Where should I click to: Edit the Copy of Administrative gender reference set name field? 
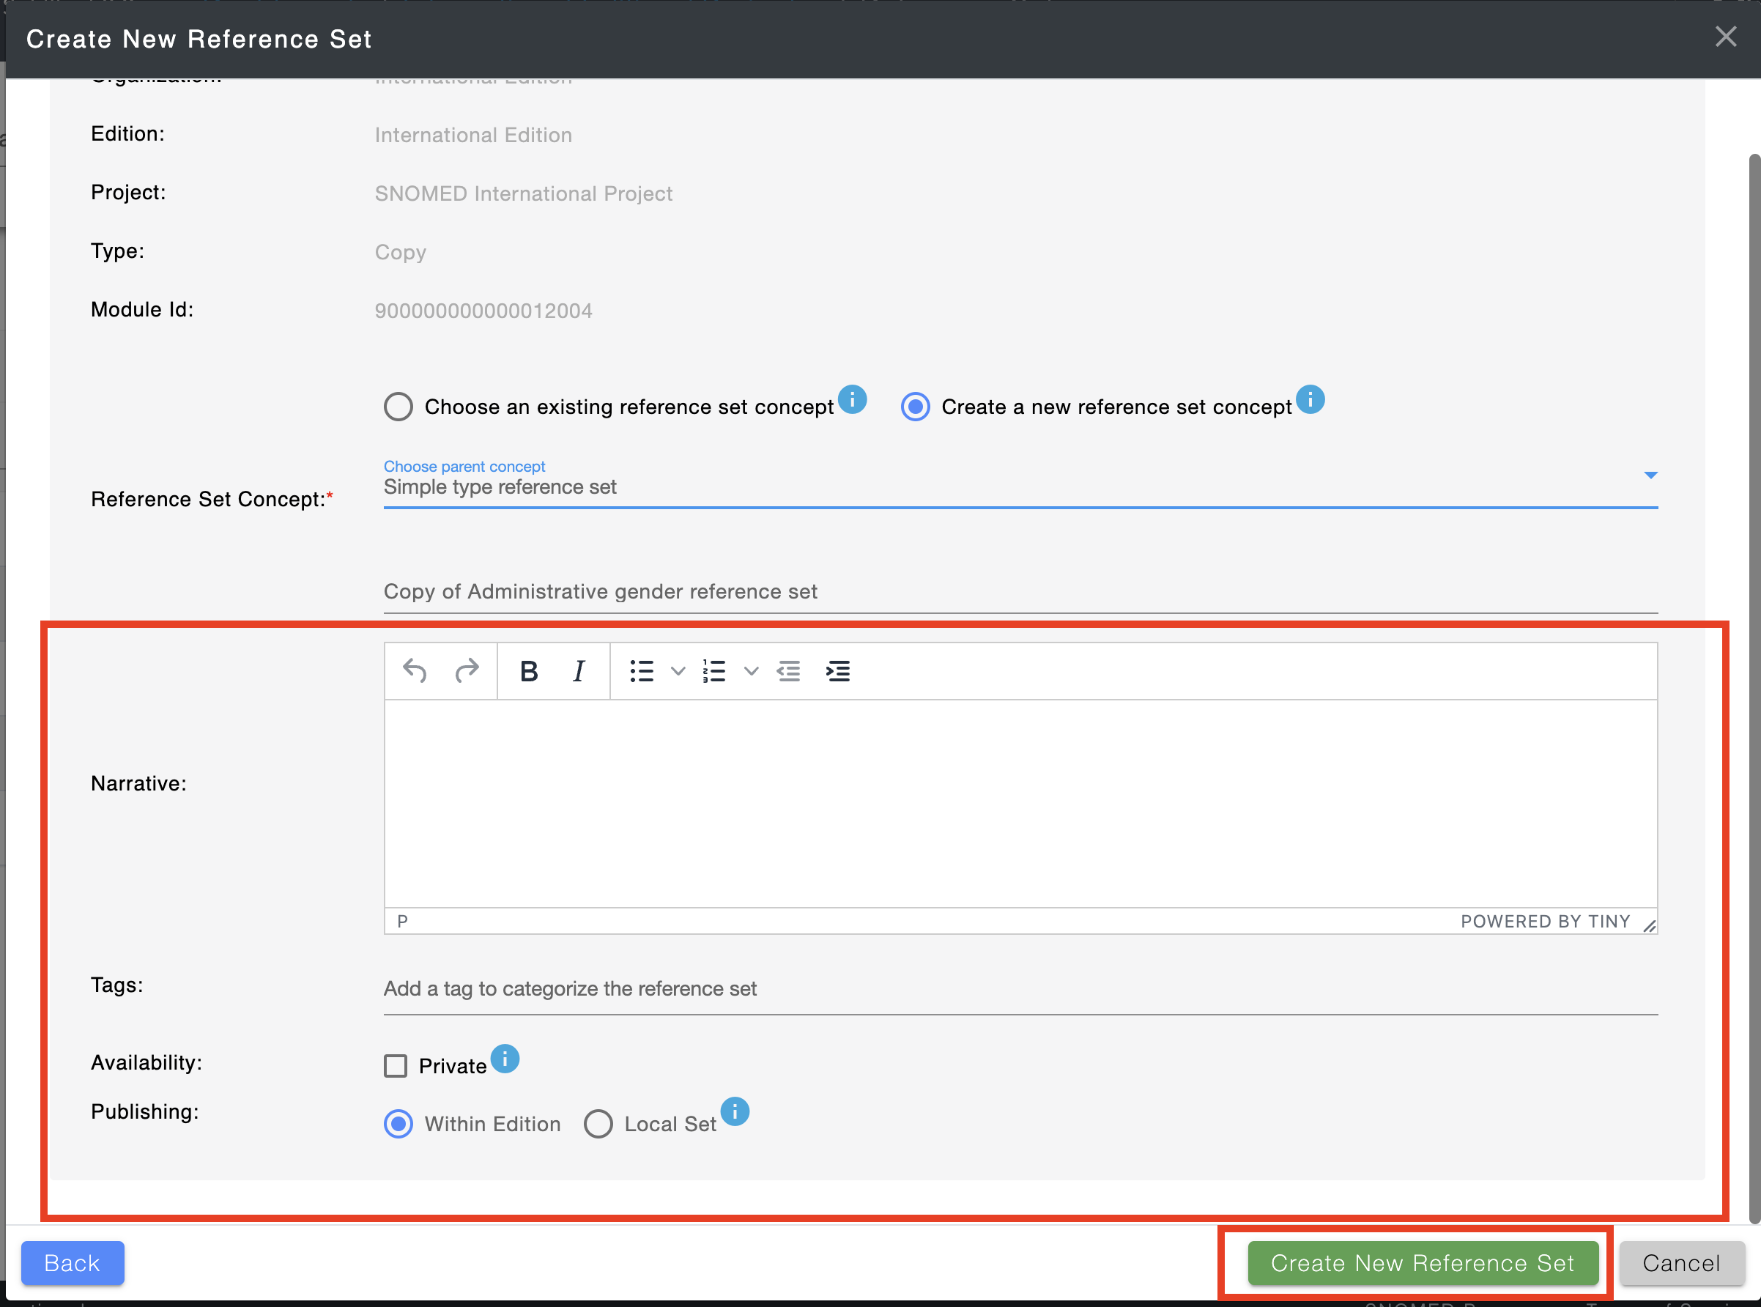pos(1020,592)
